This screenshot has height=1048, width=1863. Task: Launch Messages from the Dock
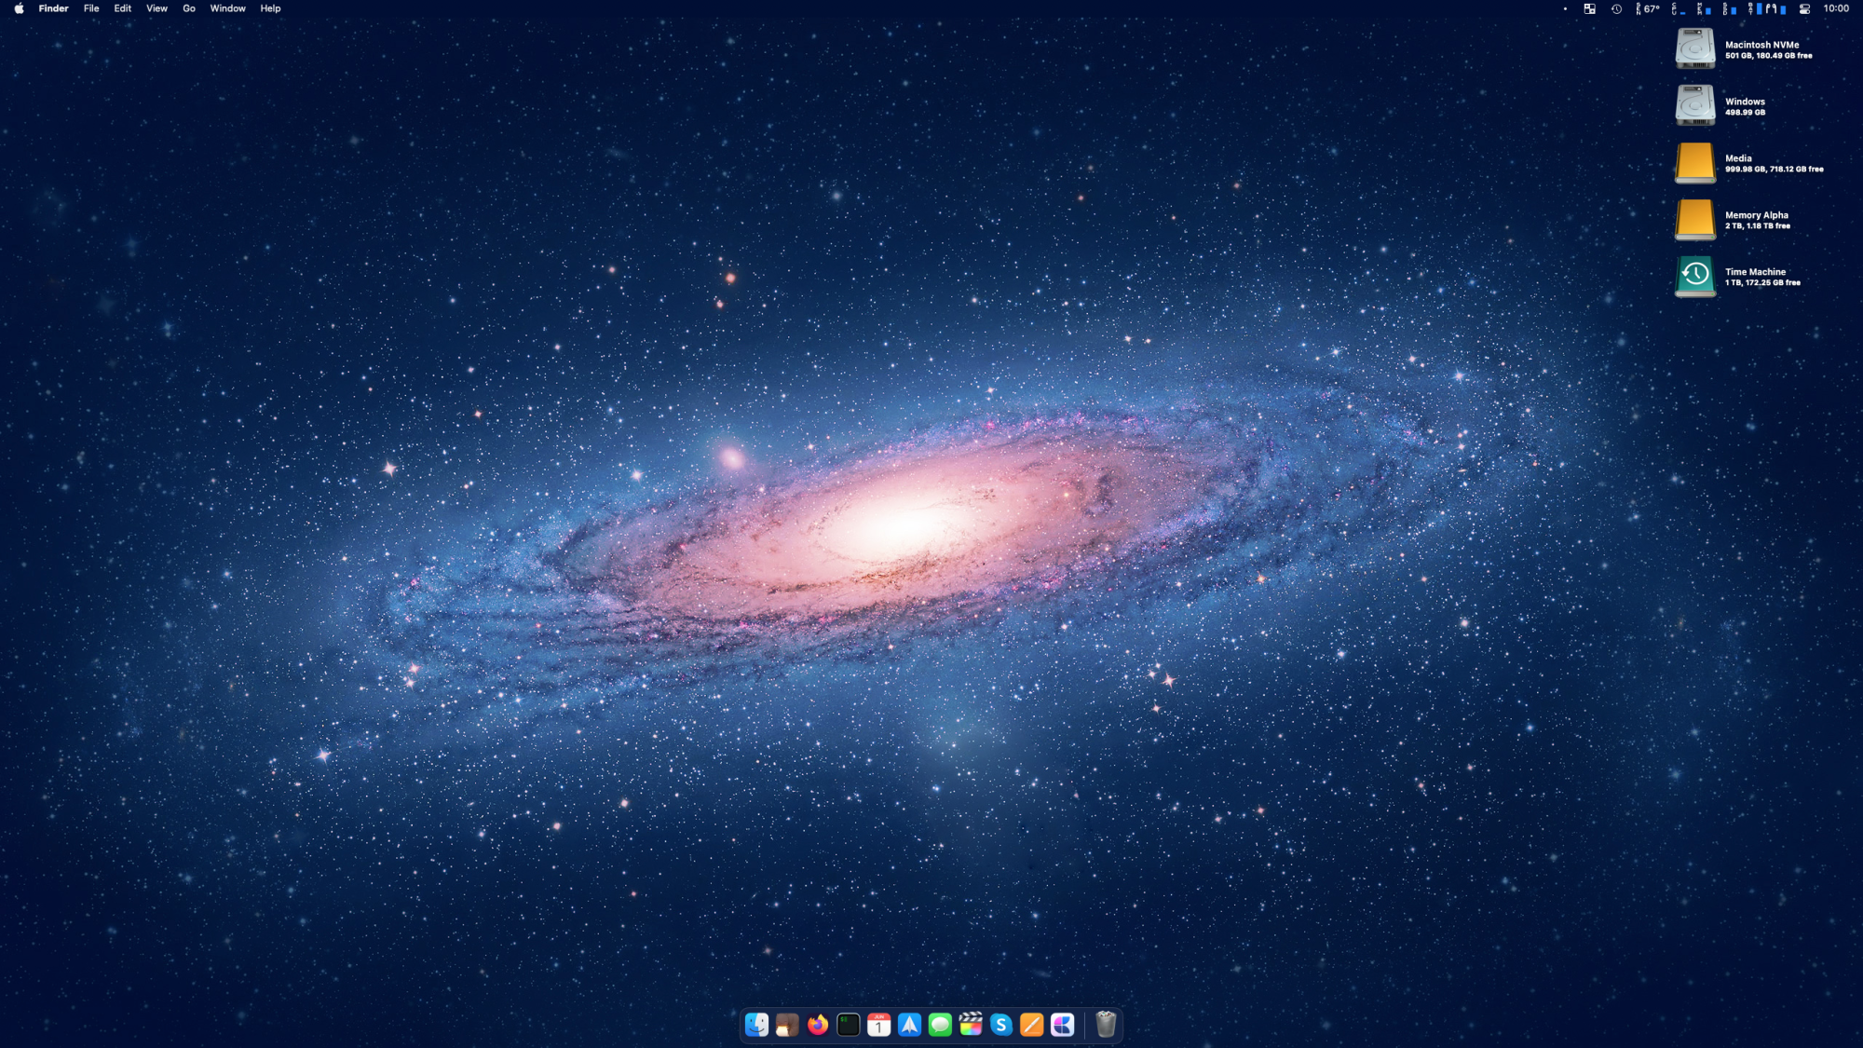point(940,1025)
